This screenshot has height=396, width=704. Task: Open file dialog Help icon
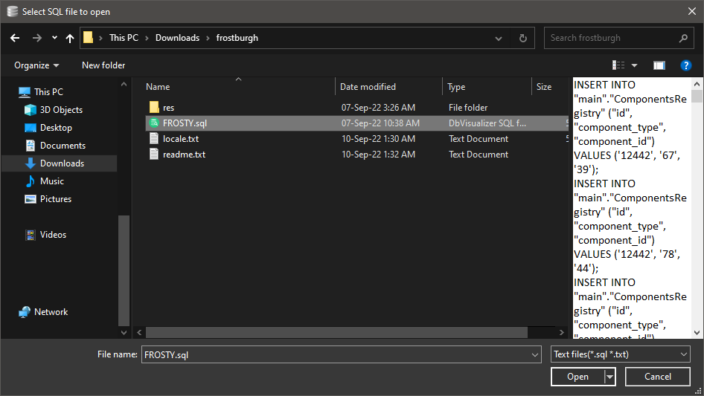[x=686, y=65]
